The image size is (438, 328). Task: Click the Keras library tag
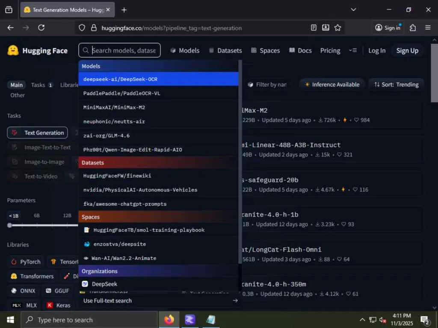[x=59, y=305]
